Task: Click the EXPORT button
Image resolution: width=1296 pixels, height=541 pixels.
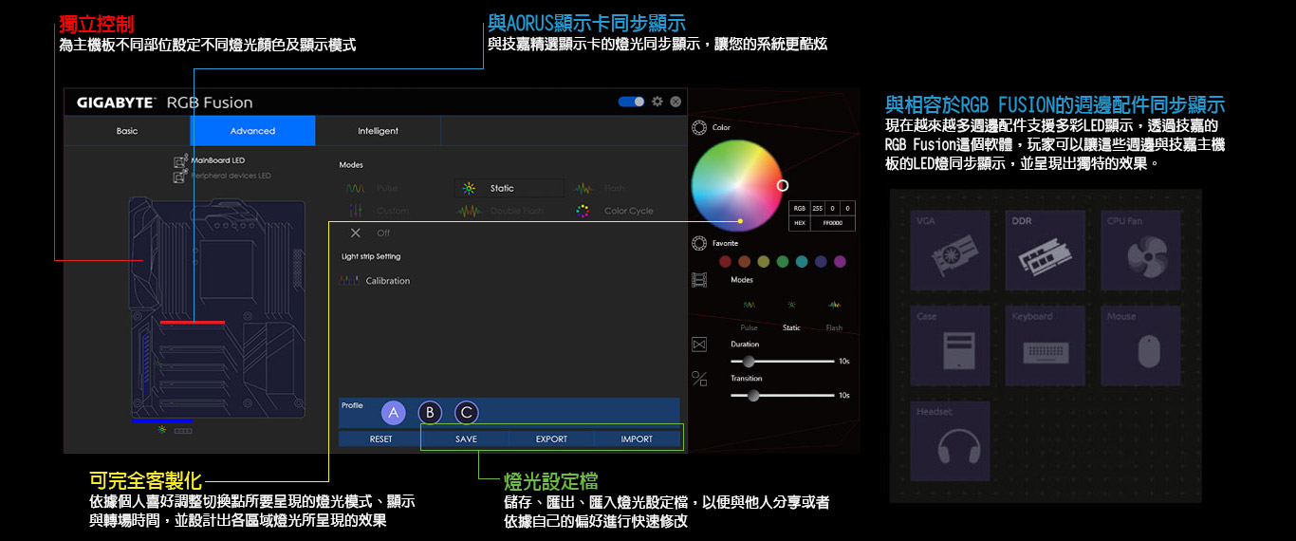Action: (x=551, y=439)
